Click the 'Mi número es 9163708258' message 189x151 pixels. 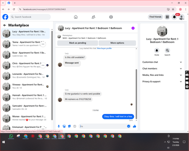click(78, 99)
